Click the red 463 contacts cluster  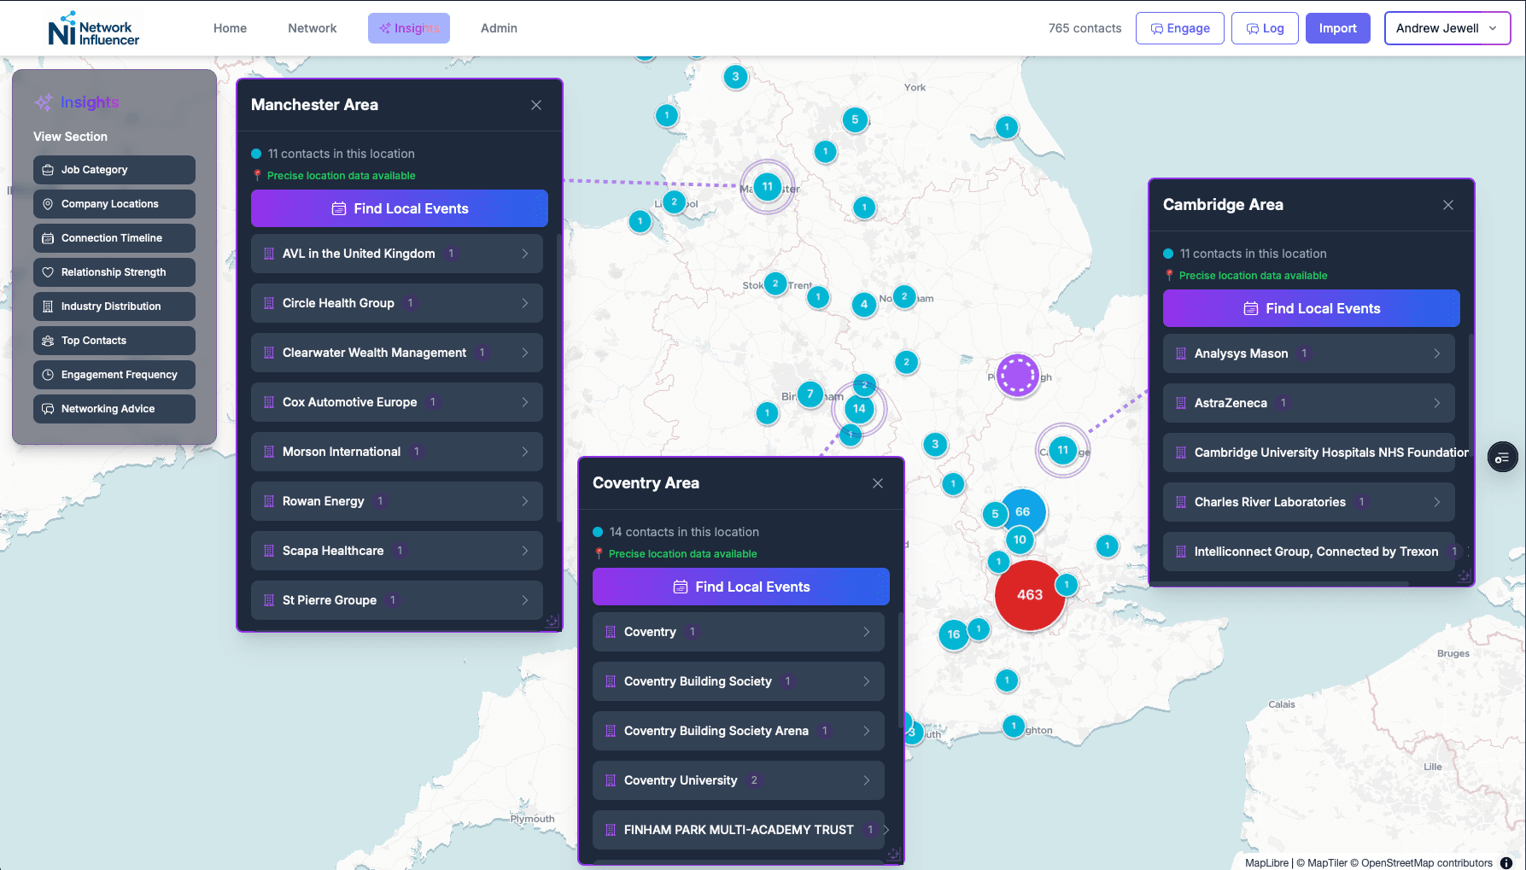click(x=1030, y=595)
